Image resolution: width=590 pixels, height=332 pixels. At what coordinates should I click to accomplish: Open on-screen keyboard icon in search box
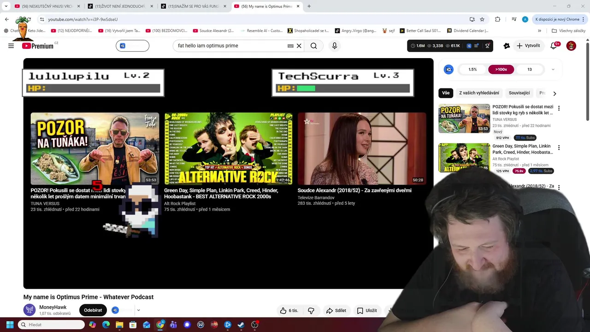pos(290,46)
